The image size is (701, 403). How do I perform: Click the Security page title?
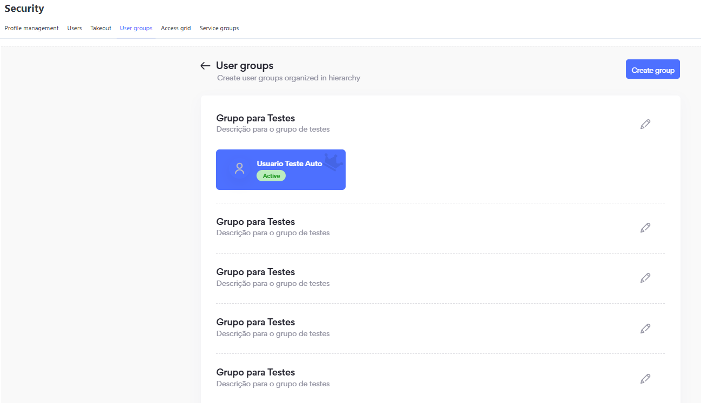pos(24,9)
